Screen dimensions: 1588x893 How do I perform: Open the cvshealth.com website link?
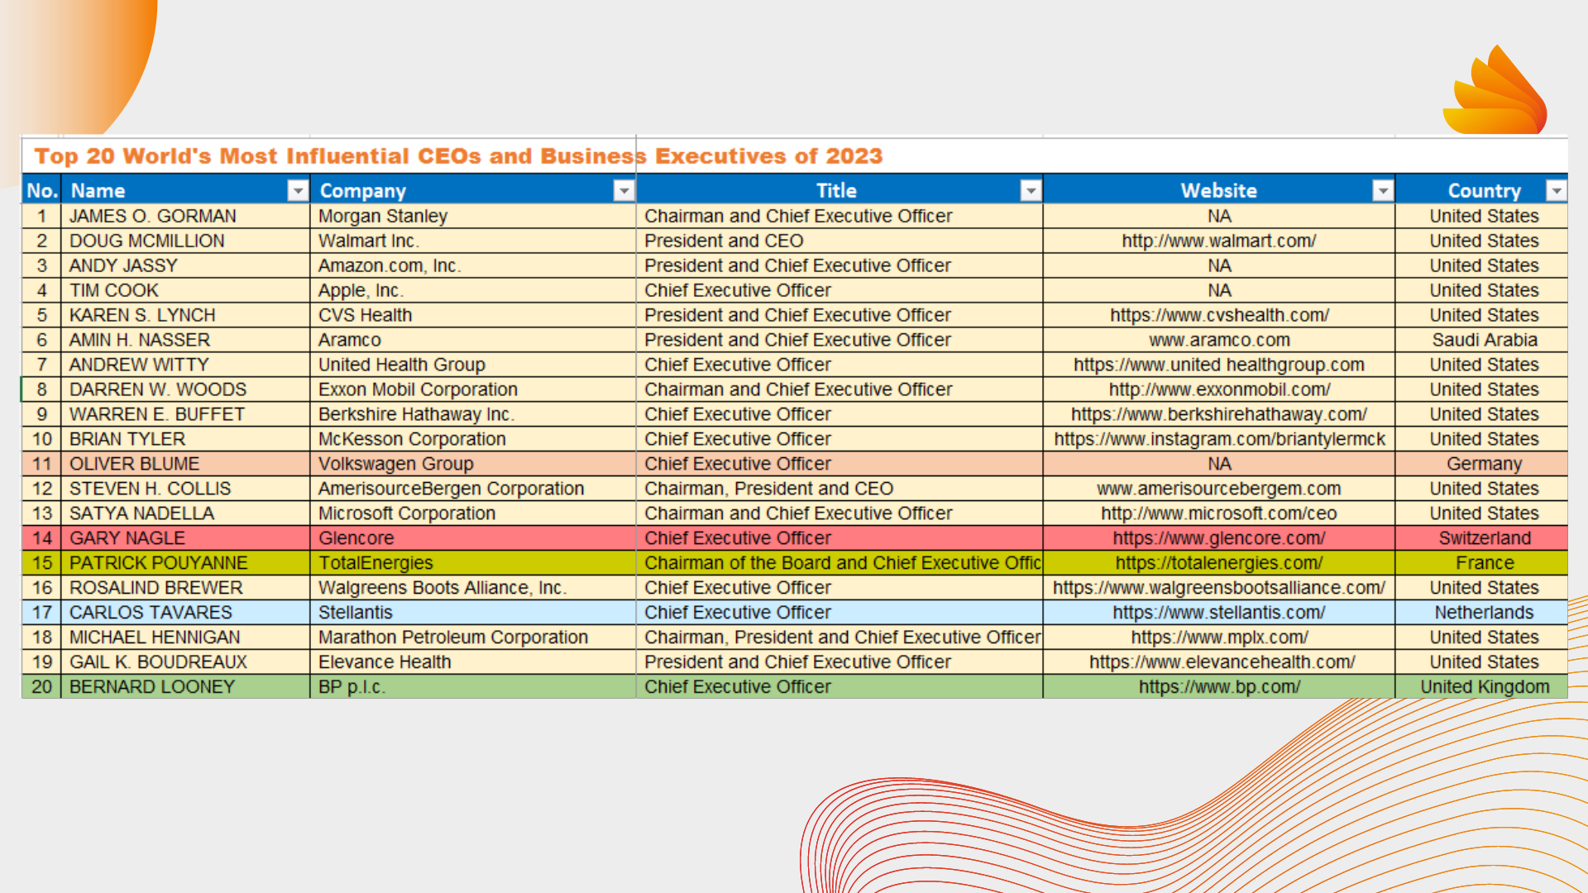tap(1218, 315)
